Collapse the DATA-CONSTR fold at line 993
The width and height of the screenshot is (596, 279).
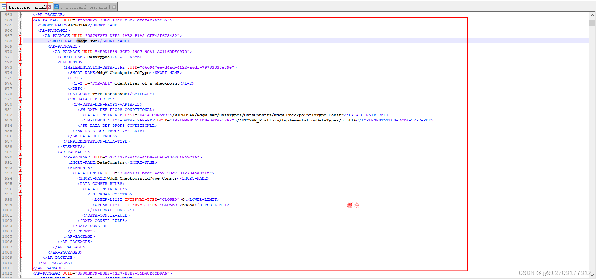pos(21,173)
